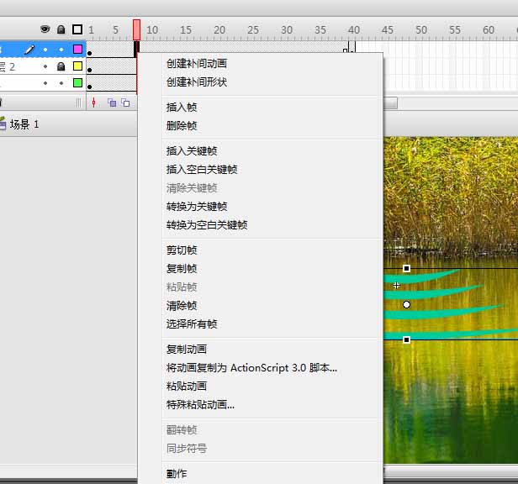
Task: Toggle lock dot of the bottom layer
Action: click(61, 83)
